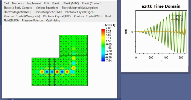The height and width of the screenshot is (100, 191).
Task: Open the ElectroMagnetic(ABC) menu
Action: tap(17, 12)
